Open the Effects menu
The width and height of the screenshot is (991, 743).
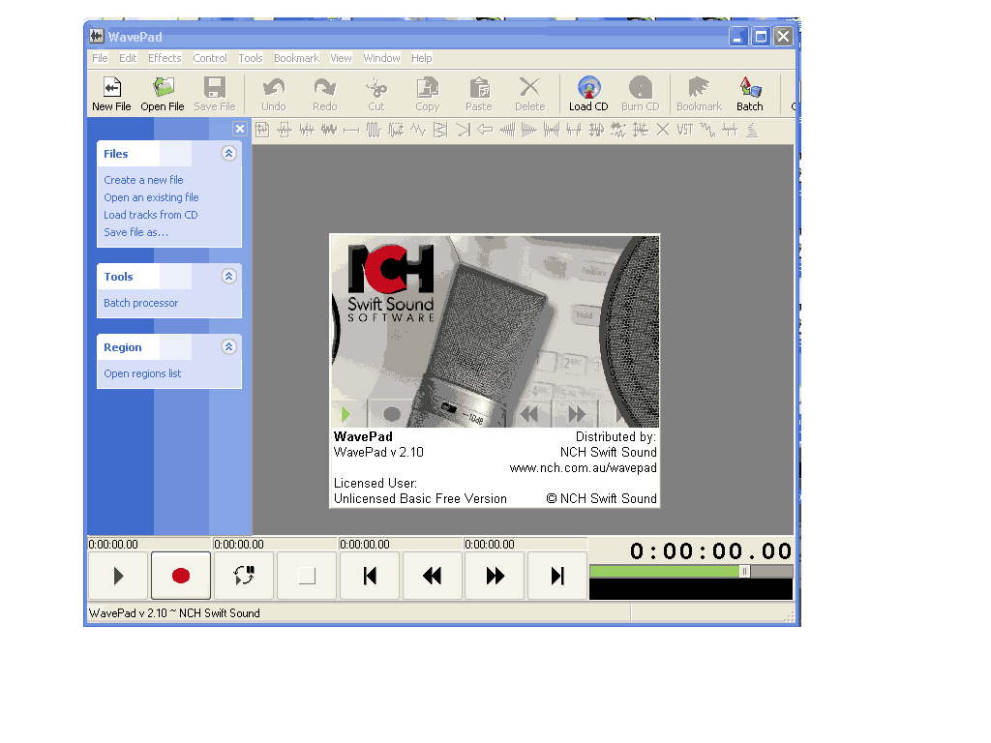coord(165,58)
